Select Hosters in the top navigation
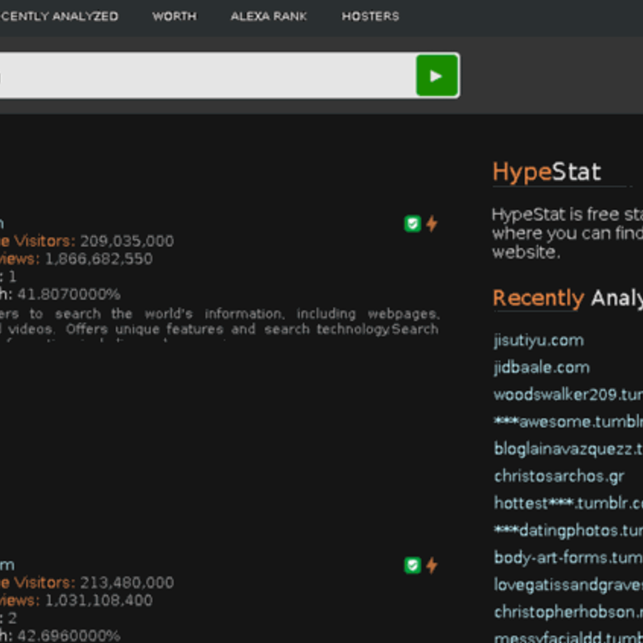643x643 pixels. coord(370,17)
